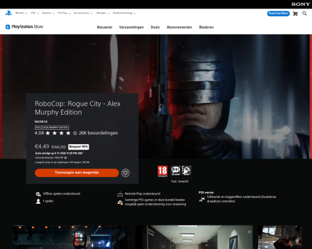
Task: Click the 4.04 rating score
Action: tap(39, 133)
